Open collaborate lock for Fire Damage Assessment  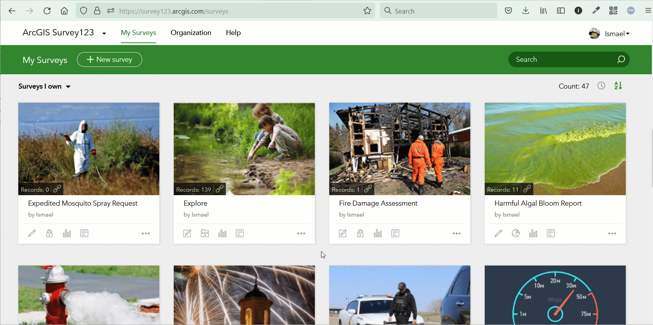coord(360,233)
